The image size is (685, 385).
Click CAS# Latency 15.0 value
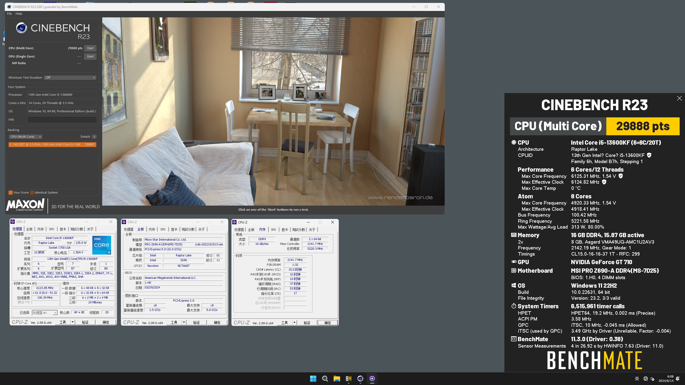click(x=295, y=269)
